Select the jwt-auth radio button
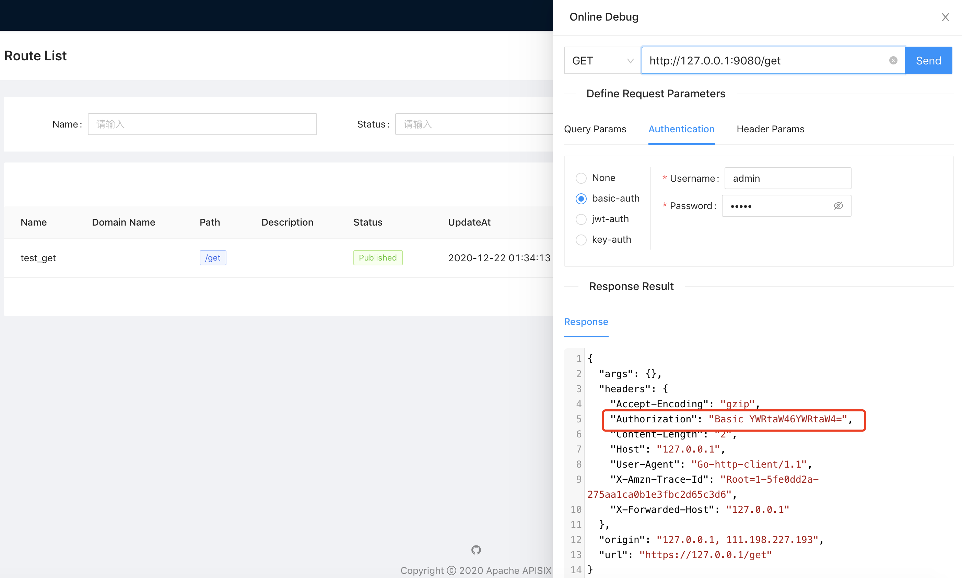 click(580, 219)
